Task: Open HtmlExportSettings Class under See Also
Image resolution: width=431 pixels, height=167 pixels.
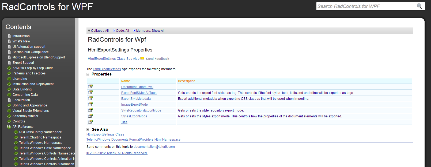Action: click(x=105, y=134)
